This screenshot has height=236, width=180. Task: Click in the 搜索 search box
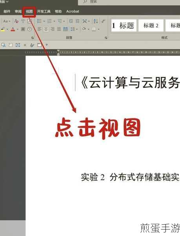129,2
